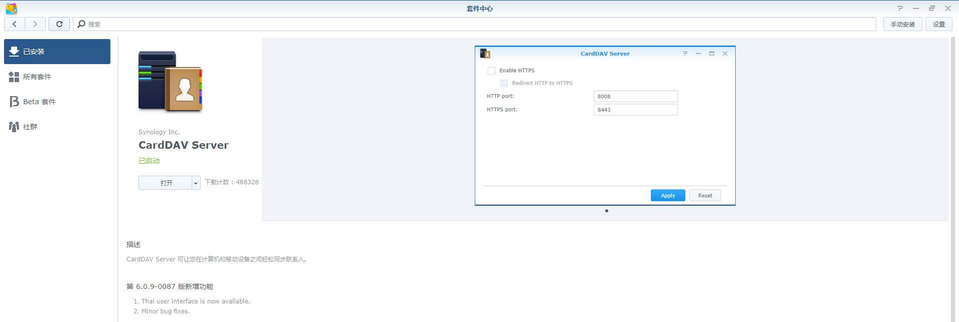
Task: Click the back navigation arrow
Action: [15, 24]
